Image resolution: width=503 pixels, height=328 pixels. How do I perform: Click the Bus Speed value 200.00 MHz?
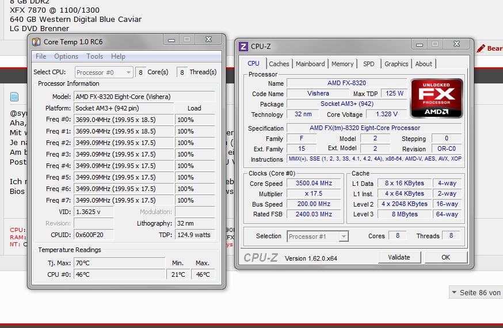(314, 204)
